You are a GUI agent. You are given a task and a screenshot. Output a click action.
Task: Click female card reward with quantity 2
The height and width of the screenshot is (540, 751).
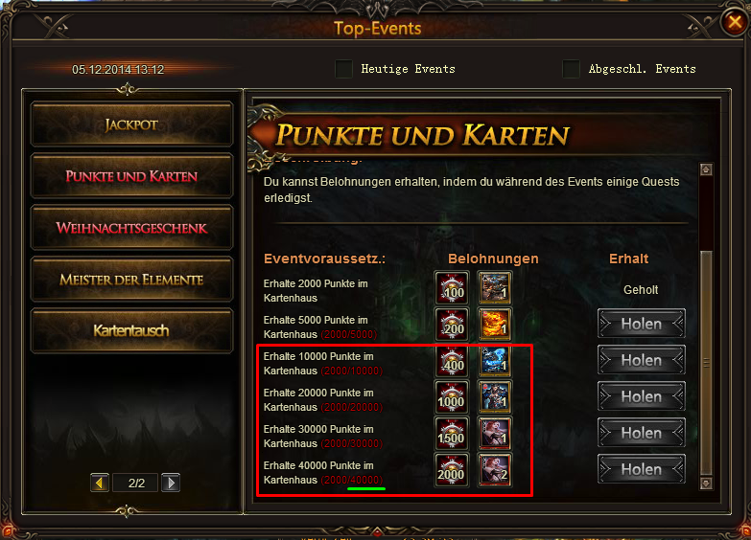pos(494,470)
